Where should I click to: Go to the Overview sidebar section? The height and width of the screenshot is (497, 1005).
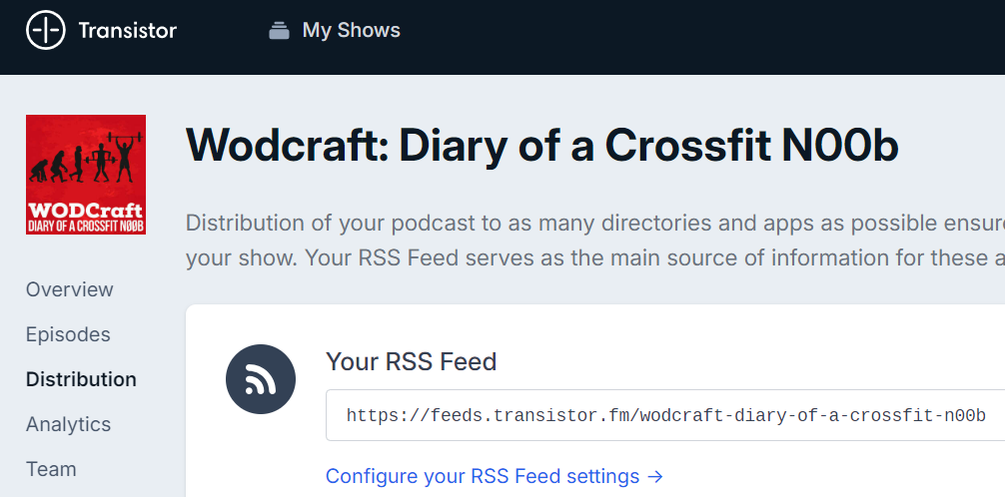(x=70, y=289)
